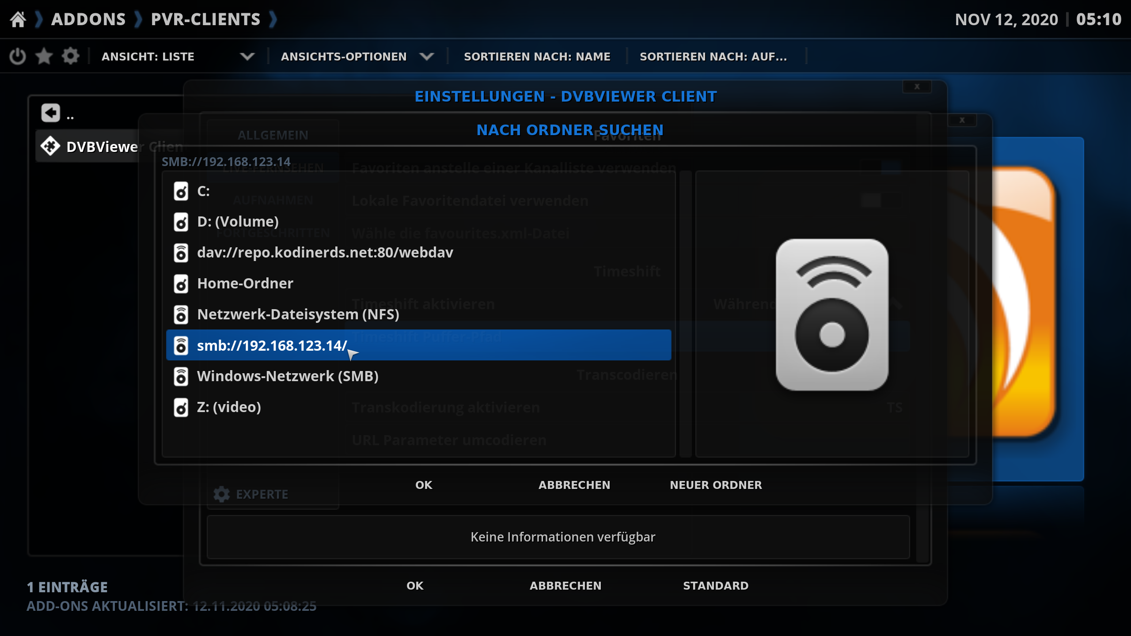This screenshot has height=636, width=1131.
Task: Click drive icon beside Home-Ordner
Action: tap(181, 284)
